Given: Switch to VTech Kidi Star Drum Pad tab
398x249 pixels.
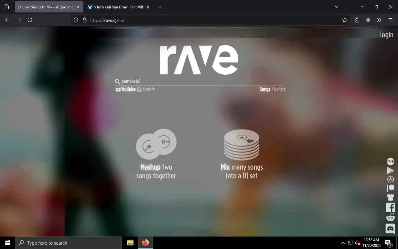Looking at the screenshot, I should [x=119, y=7].
